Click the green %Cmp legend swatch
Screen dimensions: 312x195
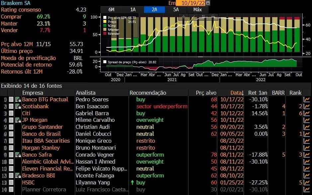click(105, 25)
